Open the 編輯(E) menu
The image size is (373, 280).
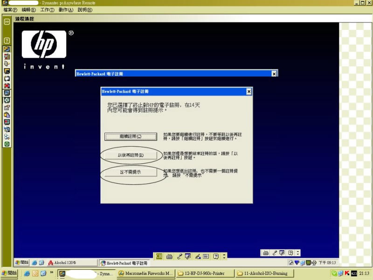(x=28, y=10)
